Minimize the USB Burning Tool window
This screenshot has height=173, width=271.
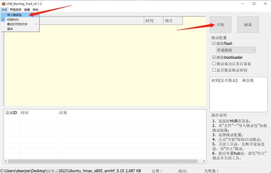click(x=243, y=4)
